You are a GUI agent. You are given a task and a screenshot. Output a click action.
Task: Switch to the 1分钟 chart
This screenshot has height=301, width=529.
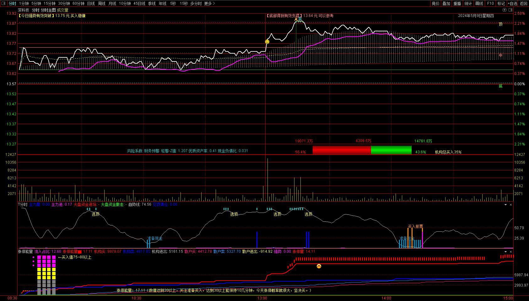click(x=24, y=3)
